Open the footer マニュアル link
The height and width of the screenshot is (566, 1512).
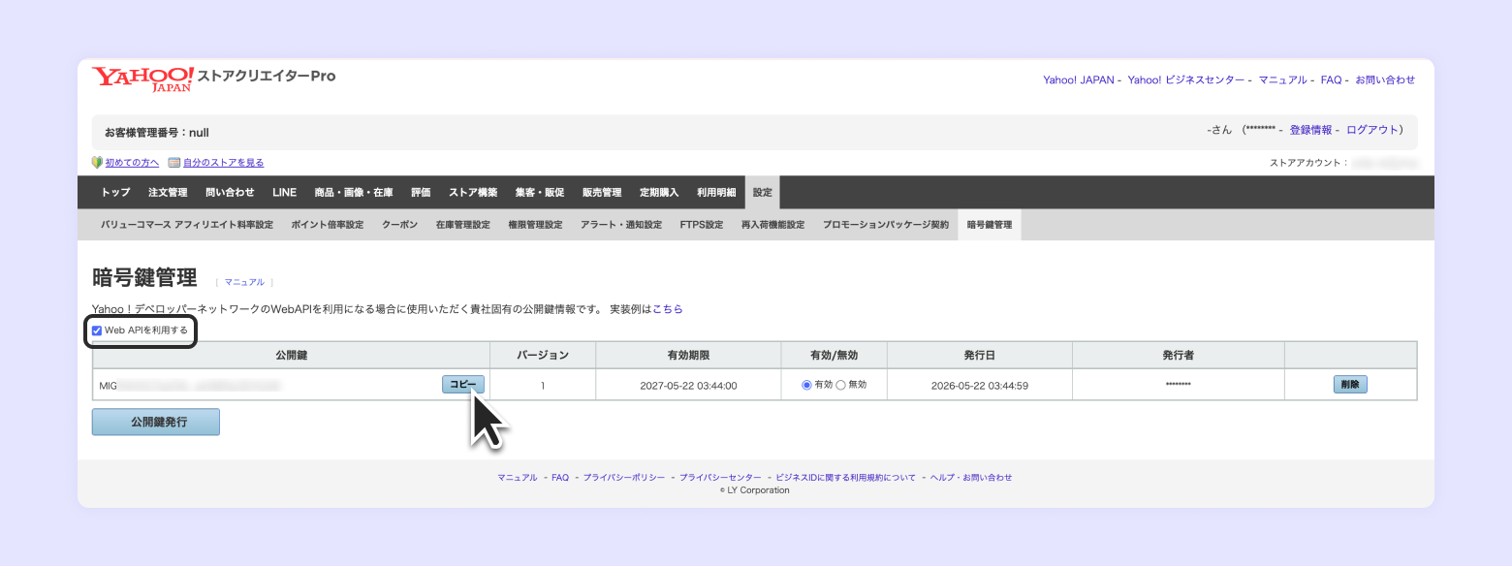click(x=518, y=478)
